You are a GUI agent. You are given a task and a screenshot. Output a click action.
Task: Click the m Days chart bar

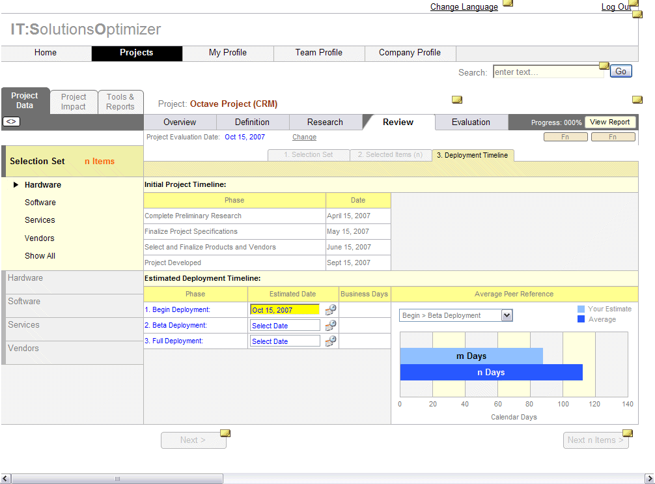click(x=471, y=356)
